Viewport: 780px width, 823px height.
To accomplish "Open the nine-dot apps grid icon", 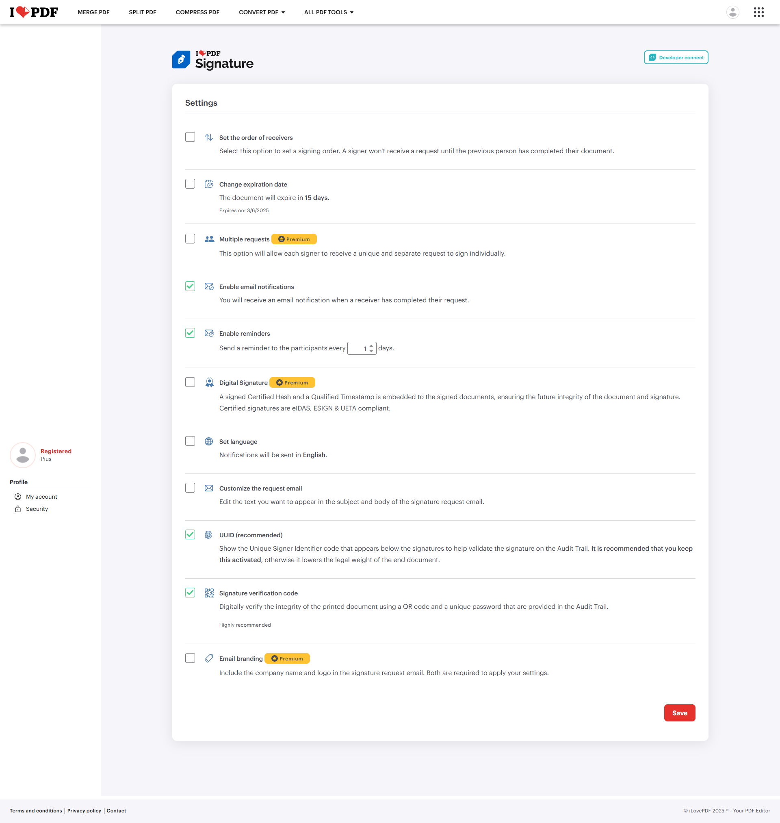I will (x=758, y=12).
